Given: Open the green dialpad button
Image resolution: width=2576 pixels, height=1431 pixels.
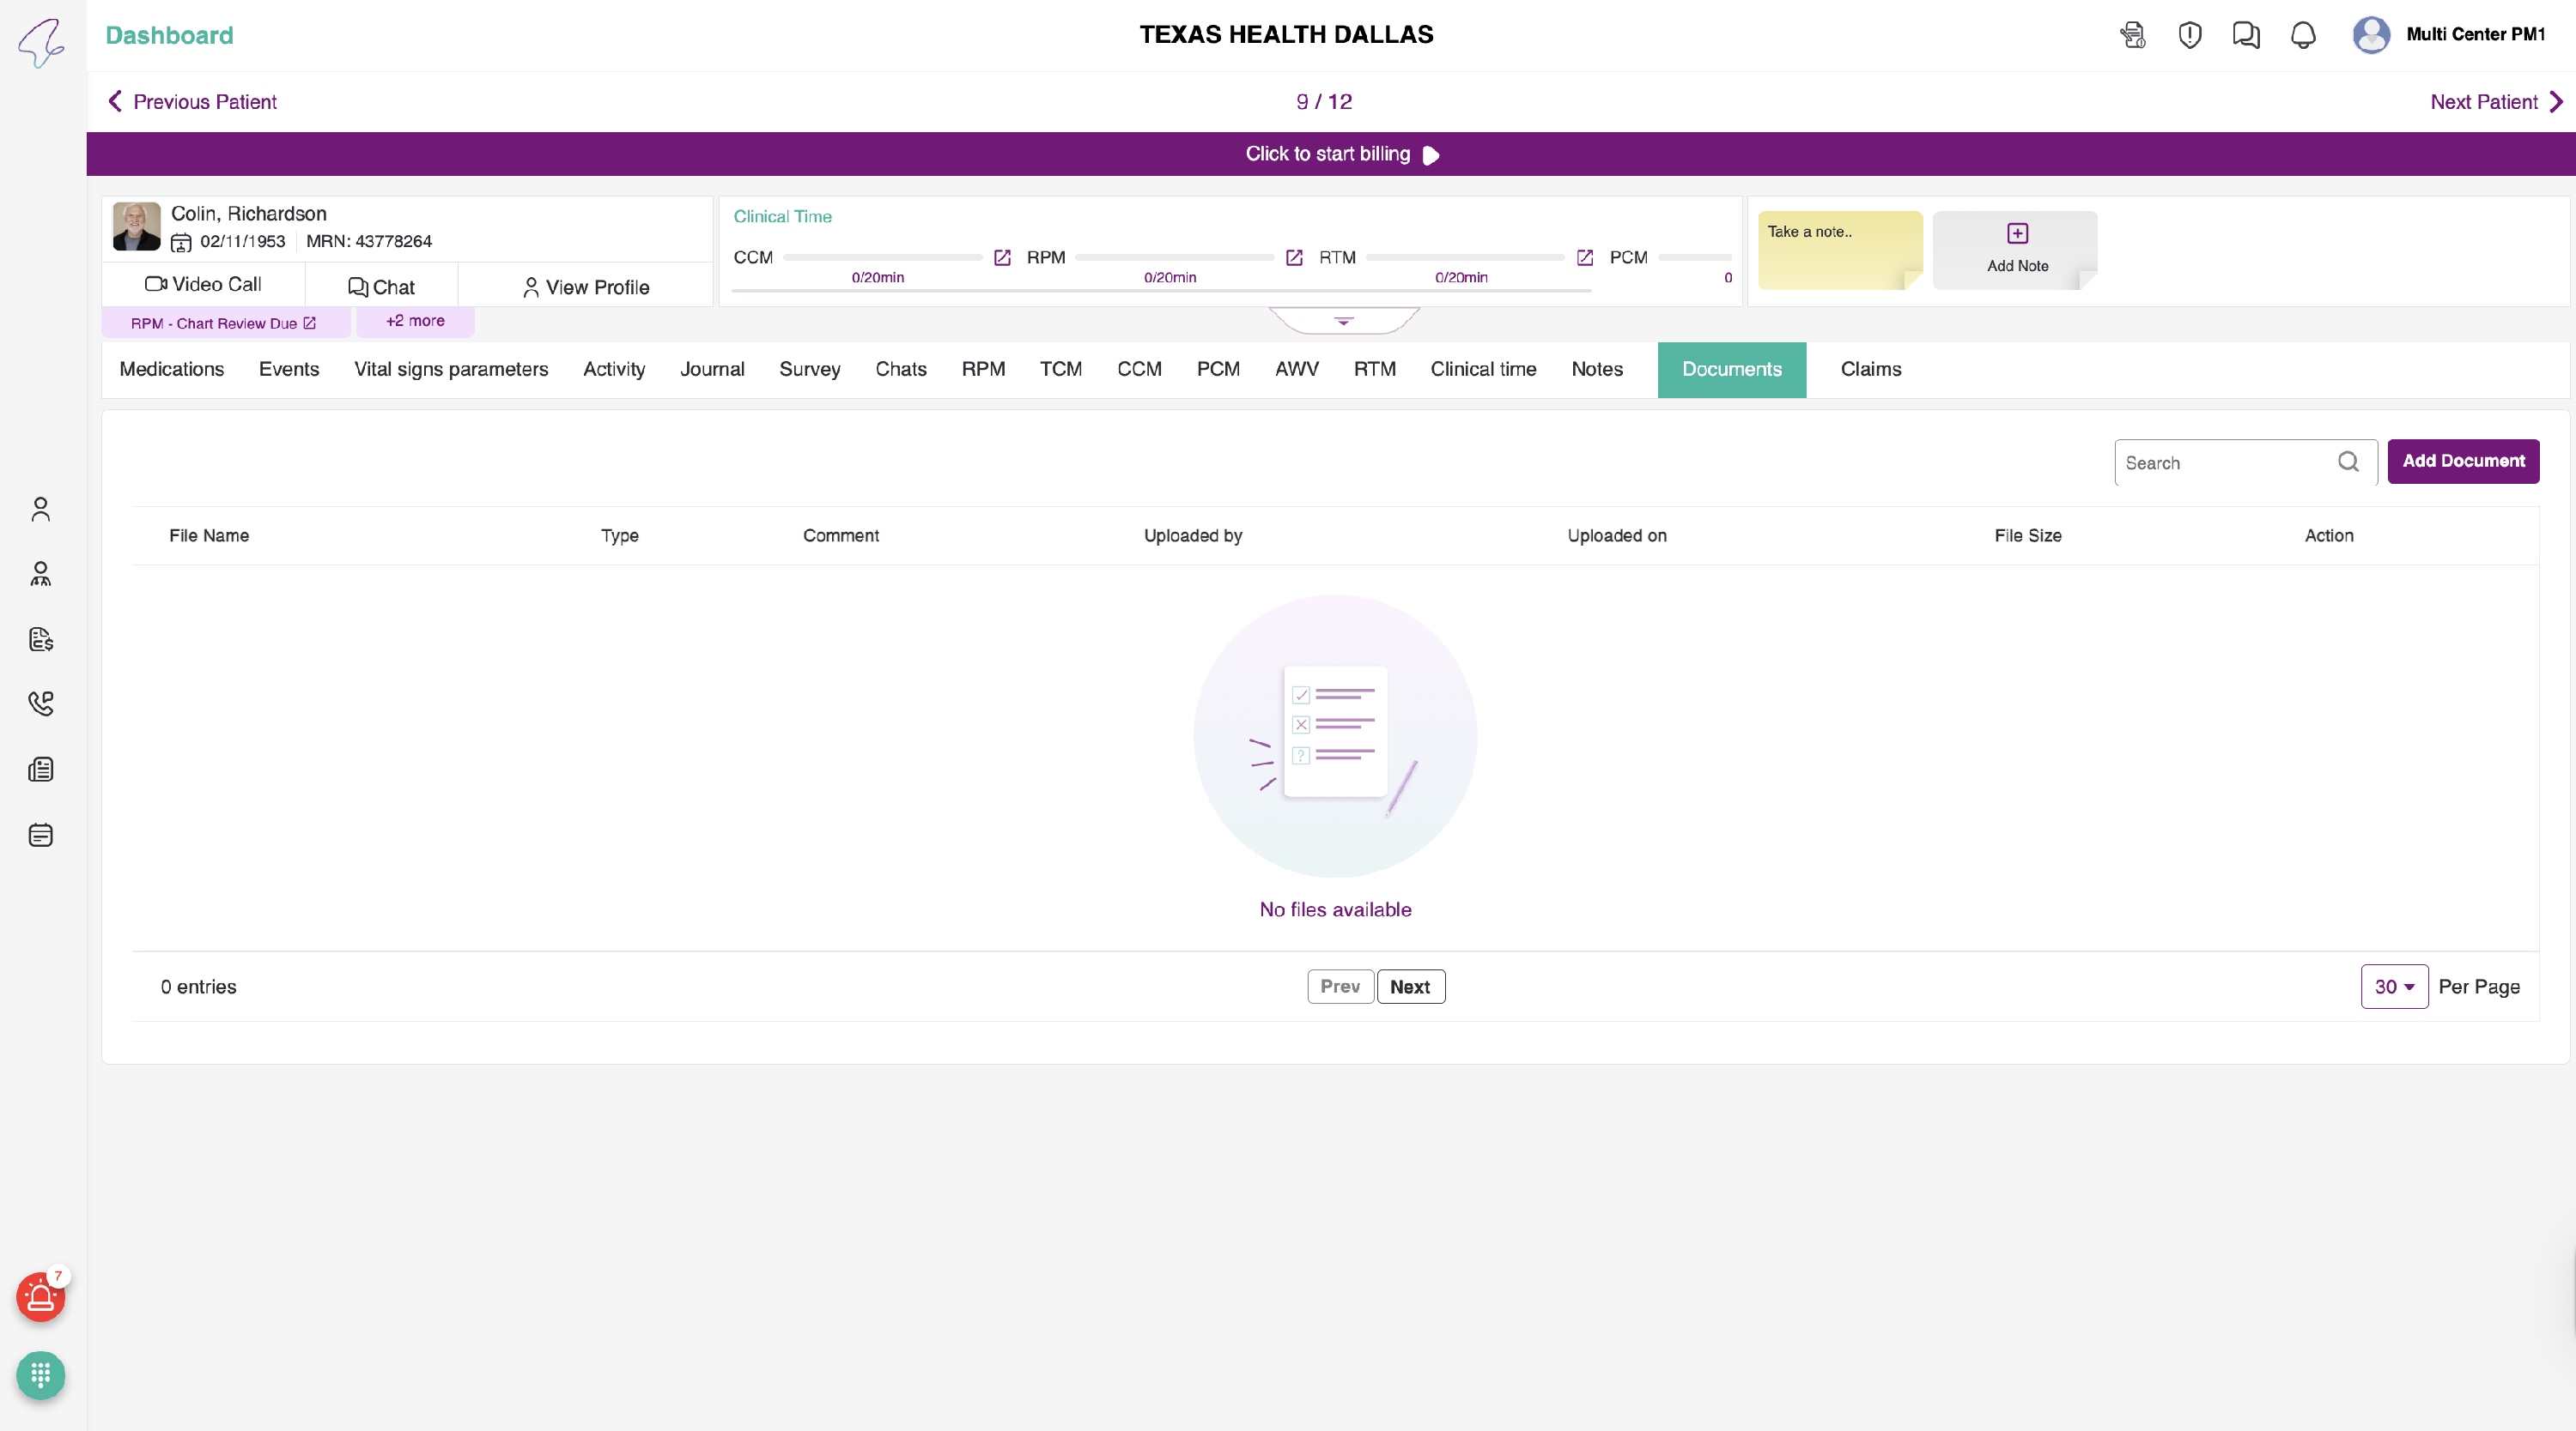Looking at the screenshot, I should coord(40,1376).
